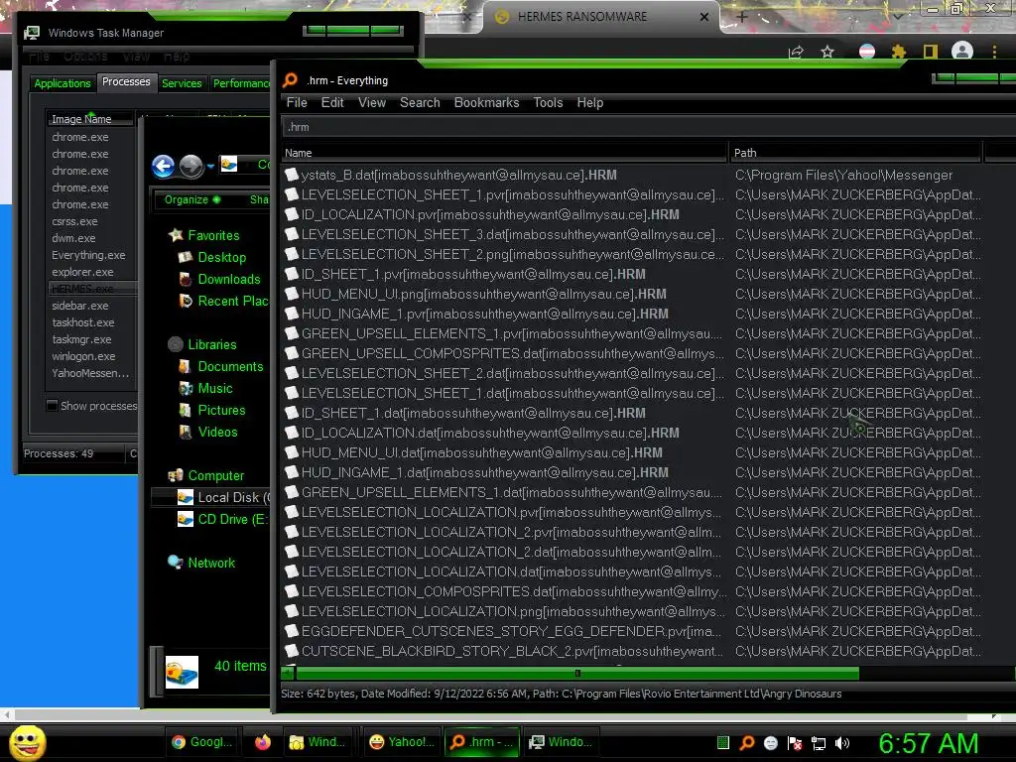This screenshot has width=1016, height=762.
Task: Sort Task Manager by Image Name column
Action: 90,119
